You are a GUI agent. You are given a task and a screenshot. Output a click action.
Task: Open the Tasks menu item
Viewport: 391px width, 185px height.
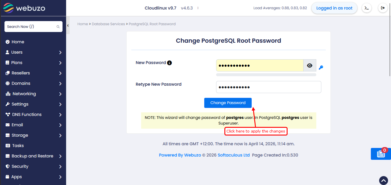tap(18, 146)
